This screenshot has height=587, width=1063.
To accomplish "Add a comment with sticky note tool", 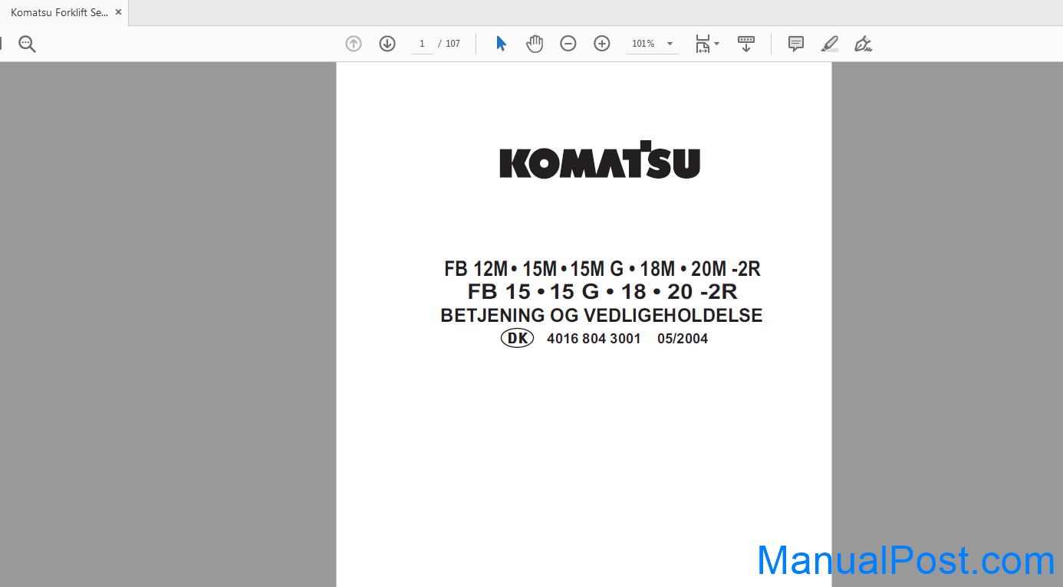I will tap(796, 44).
